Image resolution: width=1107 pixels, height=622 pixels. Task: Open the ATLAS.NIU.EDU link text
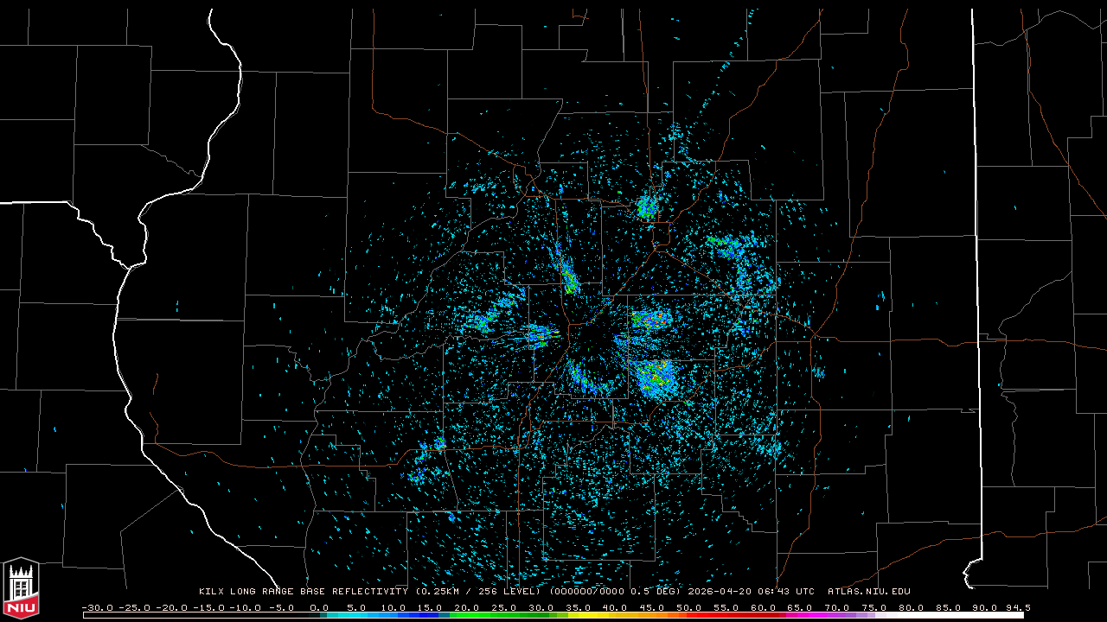(868, 592)
